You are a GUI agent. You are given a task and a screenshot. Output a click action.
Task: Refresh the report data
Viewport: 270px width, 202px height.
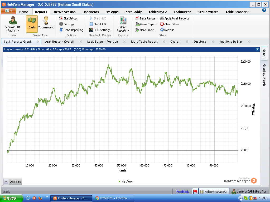pos(167,30)
